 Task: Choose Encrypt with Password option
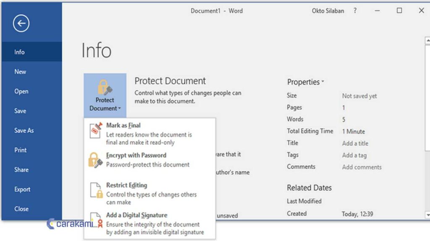click(x=150, y=160)
